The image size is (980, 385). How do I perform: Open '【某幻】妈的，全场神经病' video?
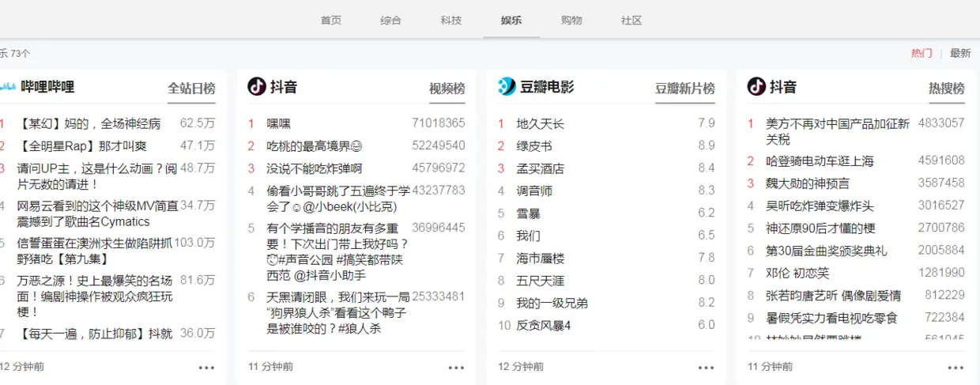click(89, 124)
